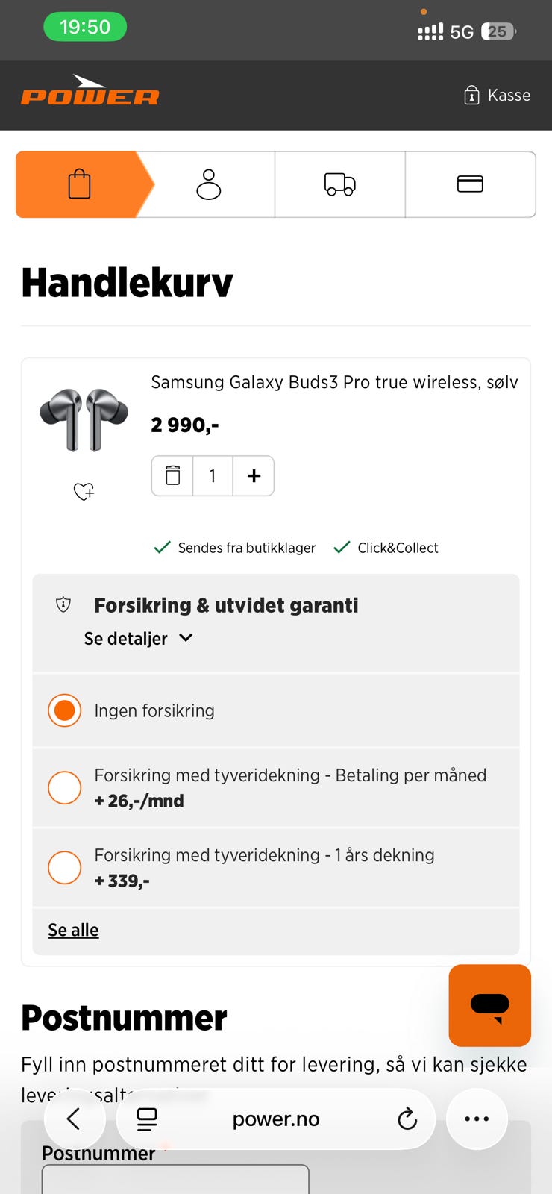552x1194 pixels.
Task: Click the delivery truck icon step
Action: tap(339, 184)
